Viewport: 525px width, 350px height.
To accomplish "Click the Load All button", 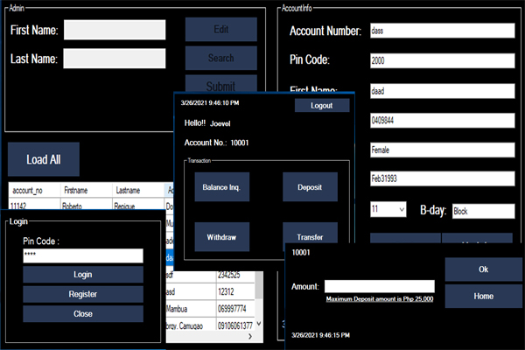I will [43, 159].
